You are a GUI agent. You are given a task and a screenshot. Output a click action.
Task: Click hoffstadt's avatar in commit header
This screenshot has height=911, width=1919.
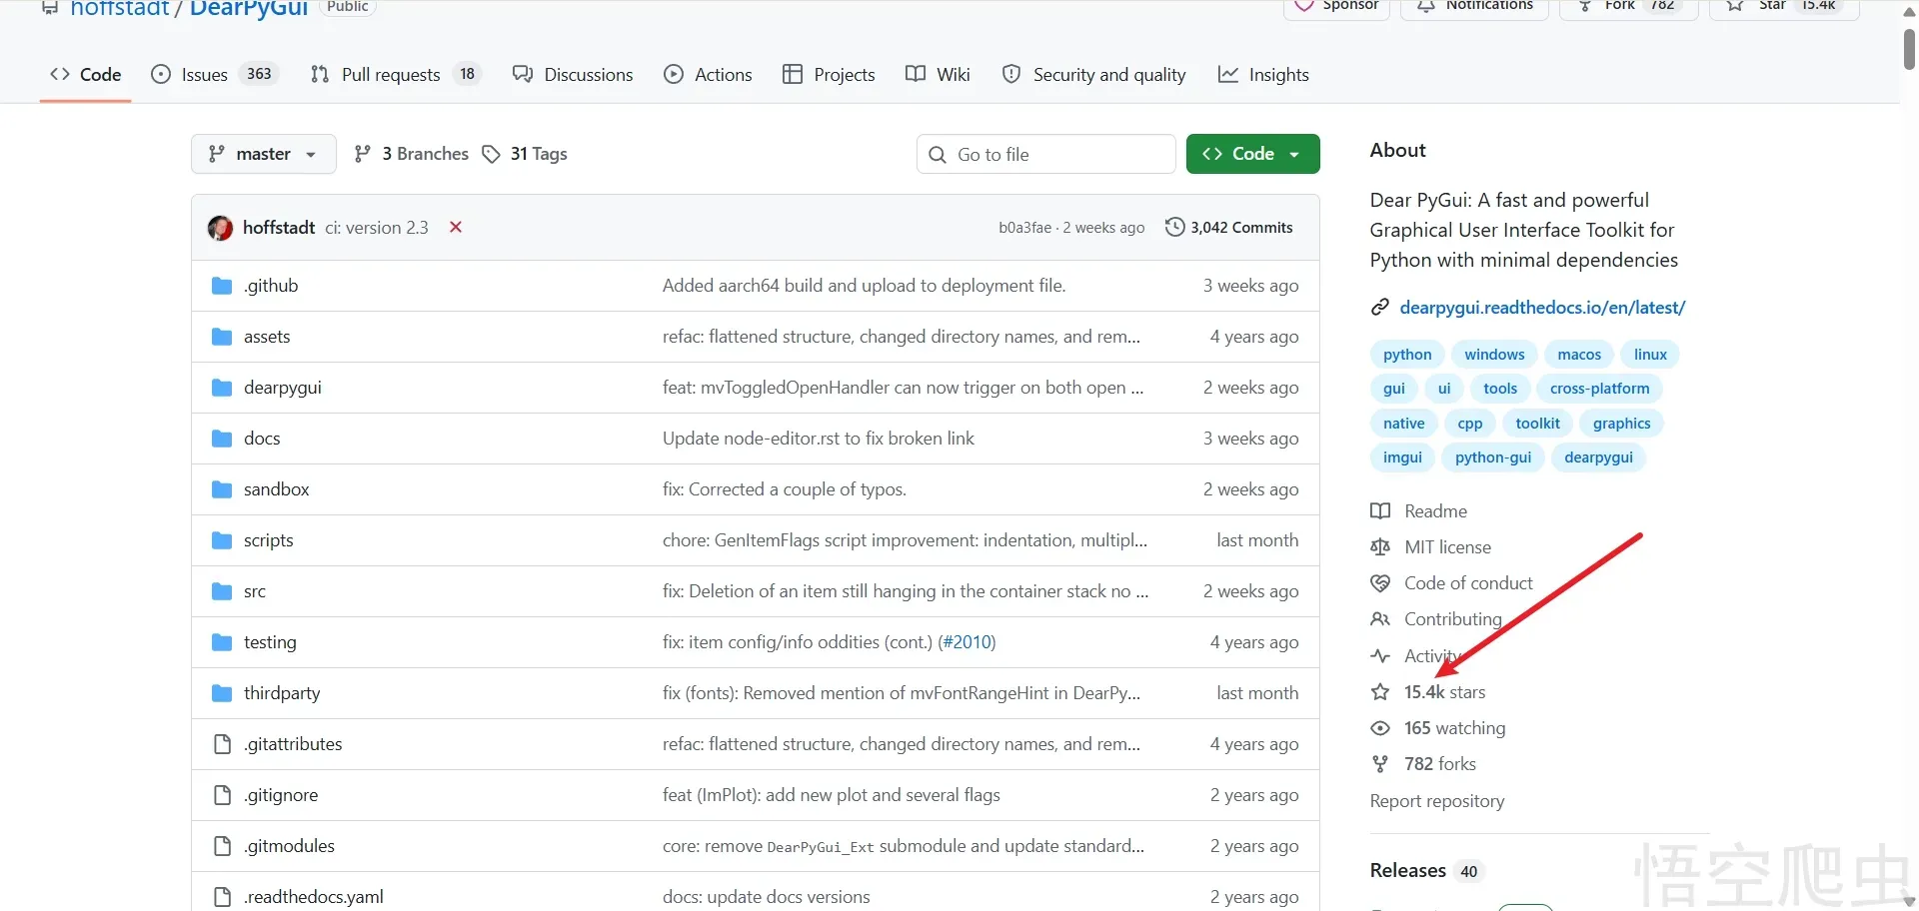(220, 228)
